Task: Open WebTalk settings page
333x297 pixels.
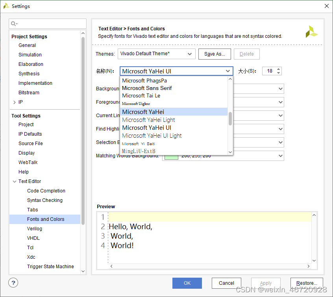Action: point(28,163)
